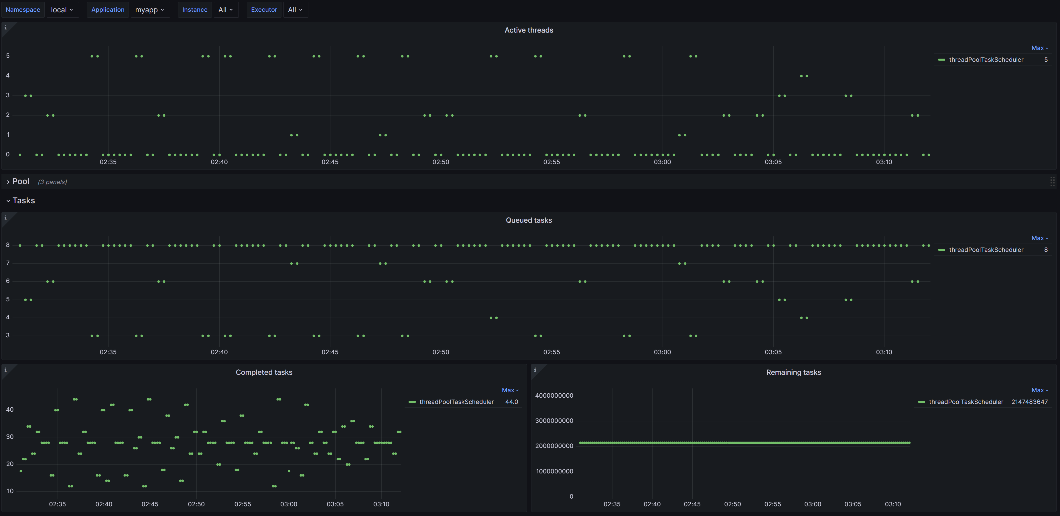This screenshot has width=1060, height=516.
Task: Click the Remaining tasks panel info icon
Action: point(535,370)
